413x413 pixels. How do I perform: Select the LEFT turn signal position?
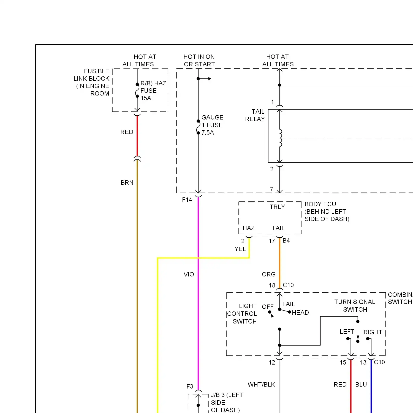pos(347,332)
